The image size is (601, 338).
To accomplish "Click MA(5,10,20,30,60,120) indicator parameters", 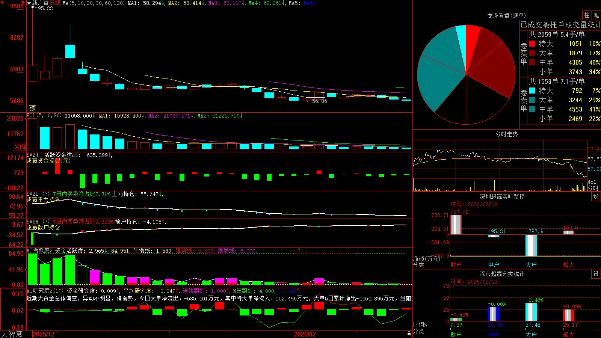I will coord(94,3).
